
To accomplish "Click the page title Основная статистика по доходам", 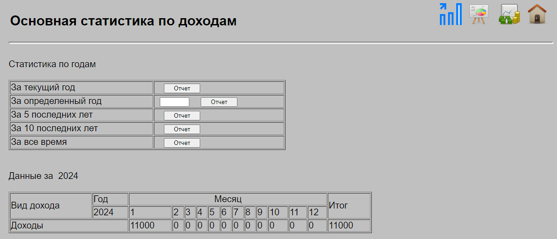I will tap(123, 21).
